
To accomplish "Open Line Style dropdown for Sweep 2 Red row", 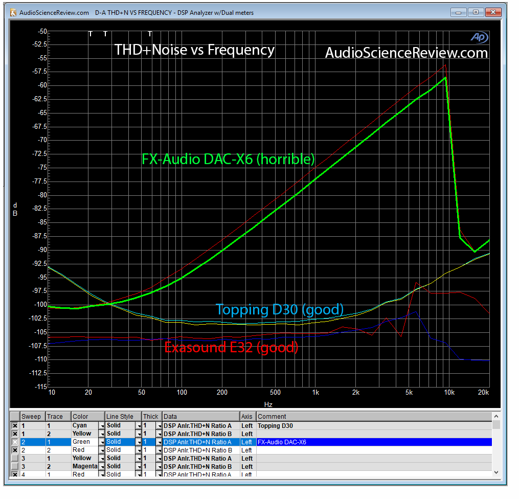I will pyautogui.click(x=139, y=450).
